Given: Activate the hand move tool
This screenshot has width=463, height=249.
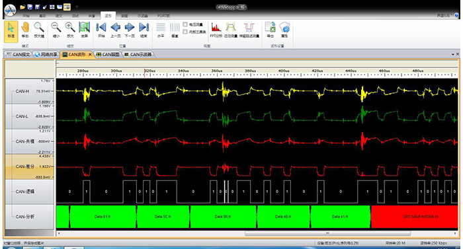Looking at the screenshot, I should [x=25, y=30].
